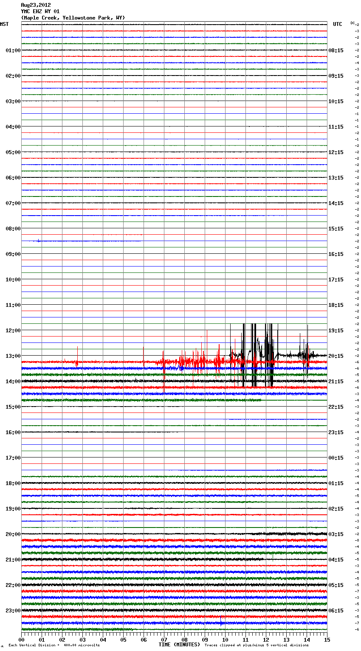
Task: Click the UTC time label "09:15"
Action: pos(336,76)
